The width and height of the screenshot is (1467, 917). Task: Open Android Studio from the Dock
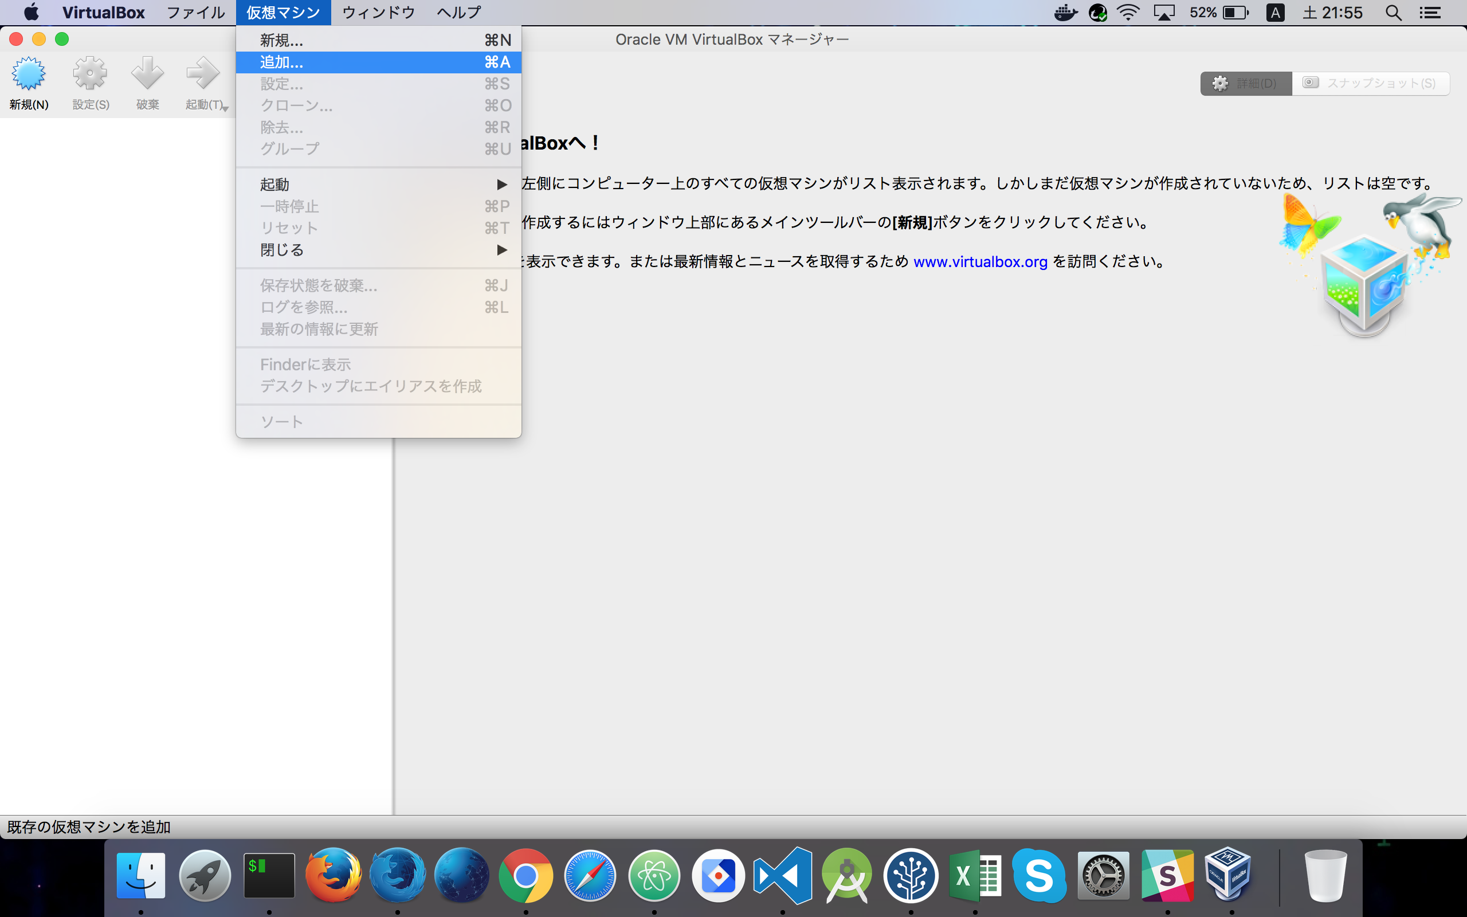847,876
